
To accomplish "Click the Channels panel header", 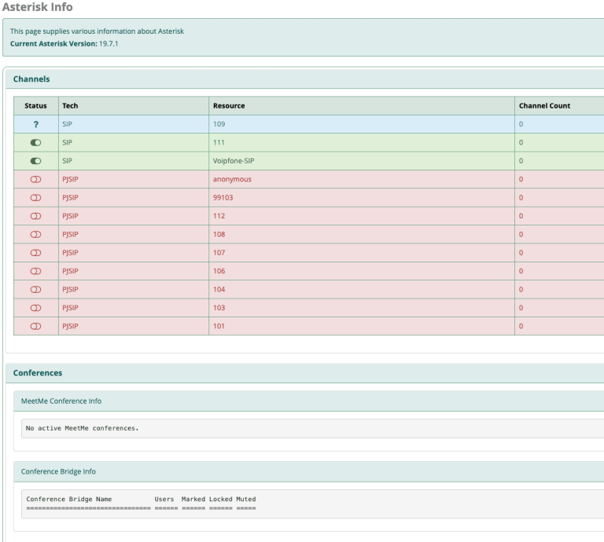I will coord(31,79).
